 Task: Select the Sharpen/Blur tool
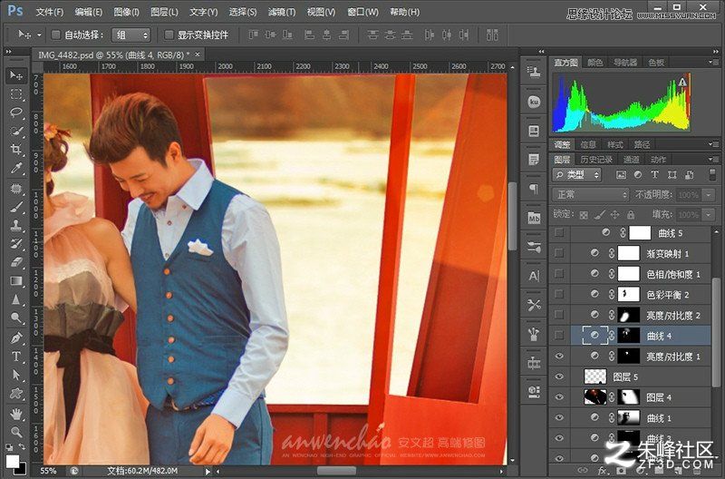pos(16,299)
